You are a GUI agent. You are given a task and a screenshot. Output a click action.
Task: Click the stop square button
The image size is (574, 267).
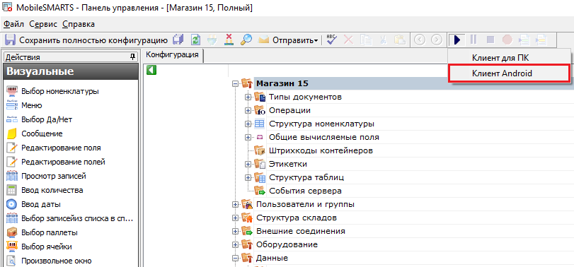tap(490, 40)
